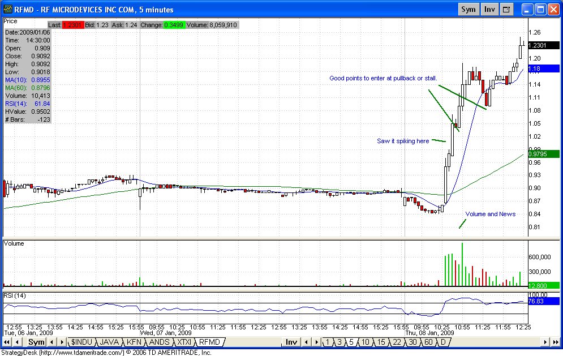Switch to the KFN symbol tab

(x=134, y=342)
